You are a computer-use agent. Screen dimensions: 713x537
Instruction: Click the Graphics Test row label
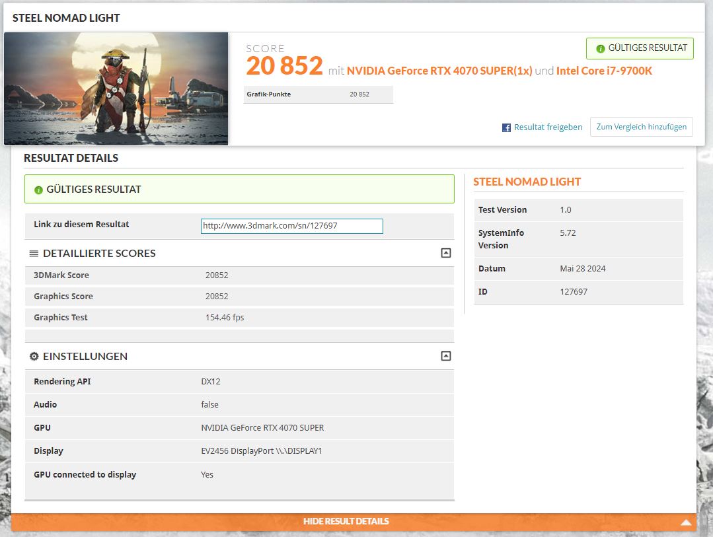(x=61, y=318)
